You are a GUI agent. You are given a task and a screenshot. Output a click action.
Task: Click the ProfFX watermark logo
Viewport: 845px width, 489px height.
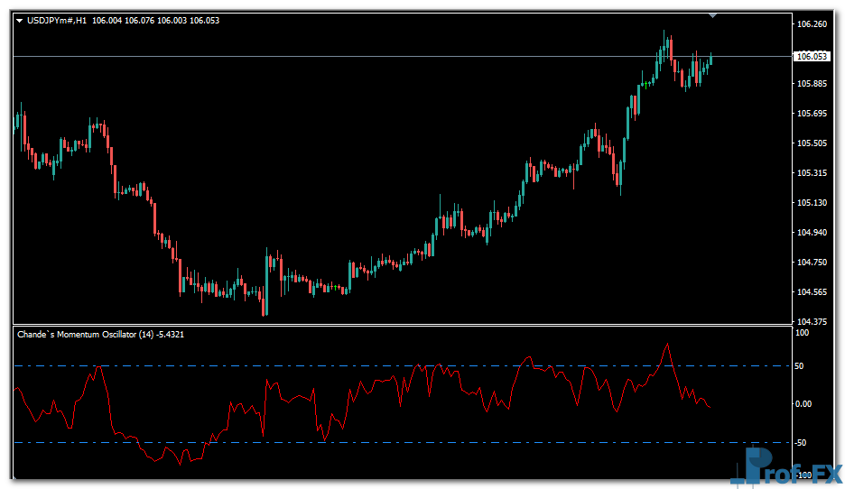click(786, 469)
